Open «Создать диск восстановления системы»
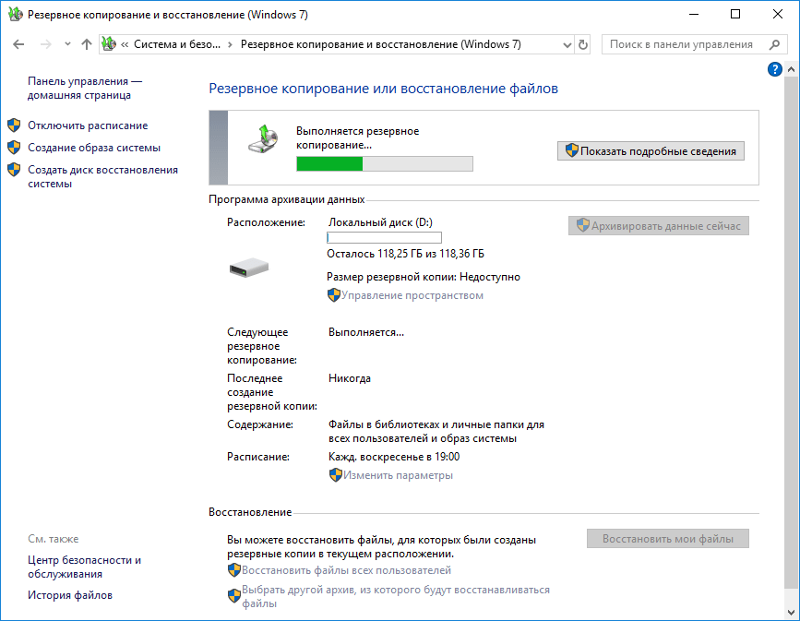 102,176
